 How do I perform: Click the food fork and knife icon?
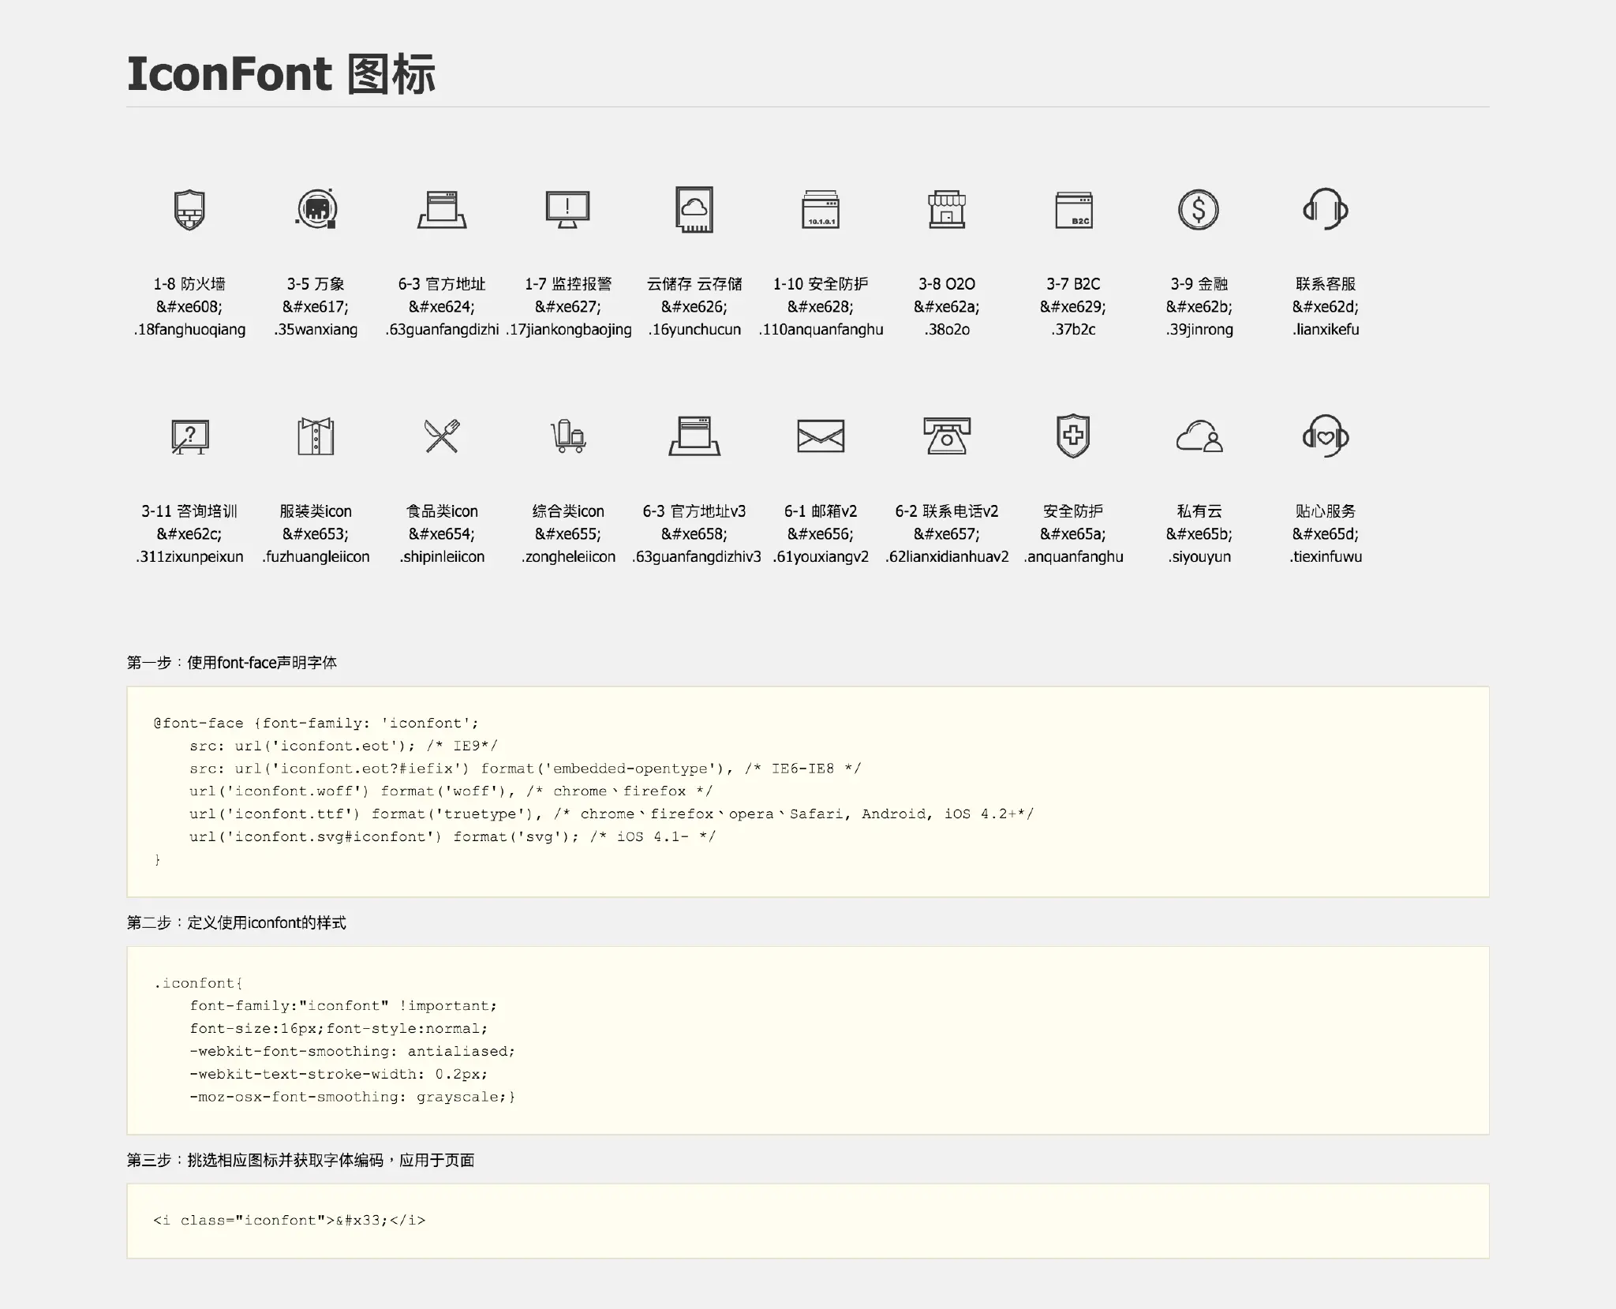click(442, 436)
